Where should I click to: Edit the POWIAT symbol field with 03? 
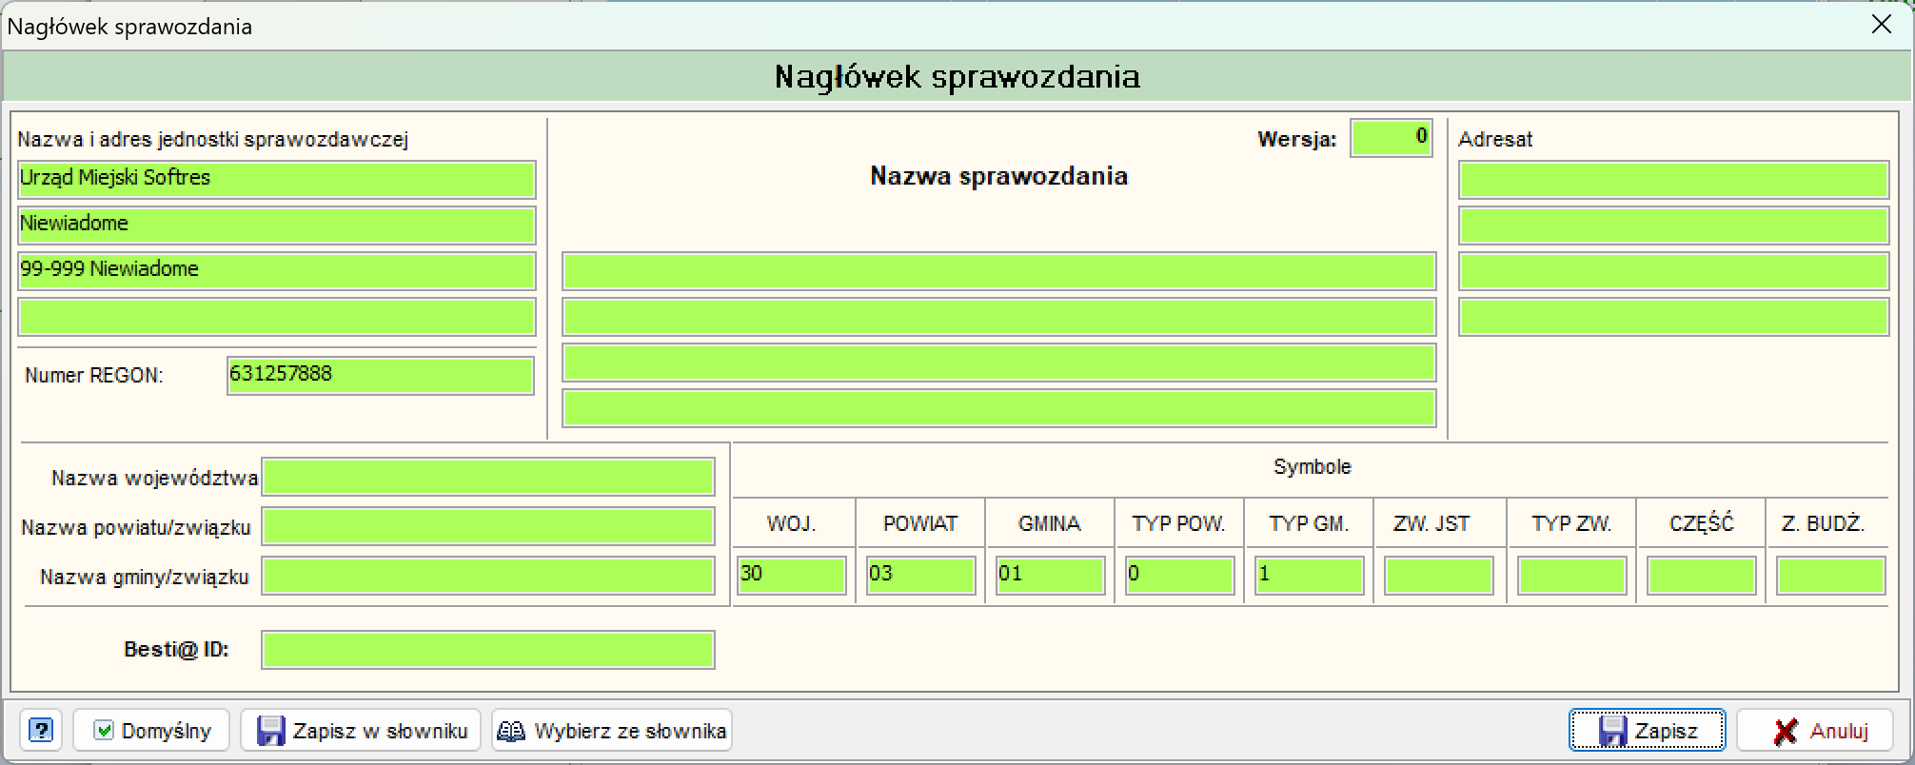point(920,576)
